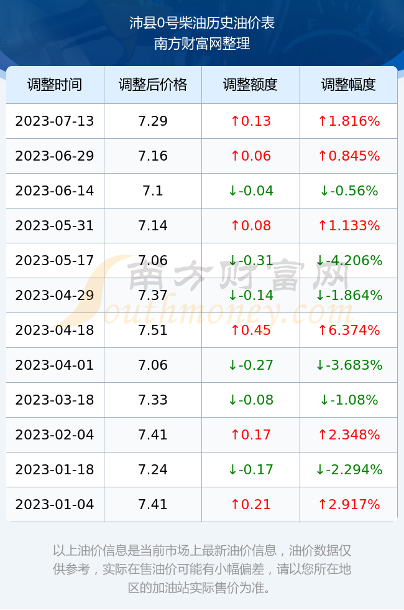Click the ↑6.374% percentage cell

[349, 330]
